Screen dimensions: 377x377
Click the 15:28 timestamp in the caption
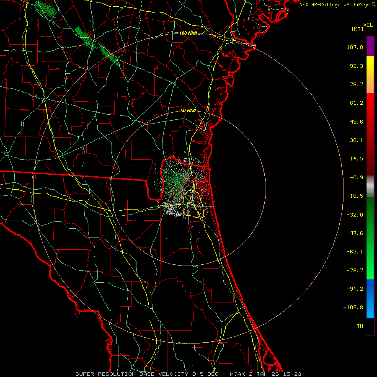click(292, 374)
